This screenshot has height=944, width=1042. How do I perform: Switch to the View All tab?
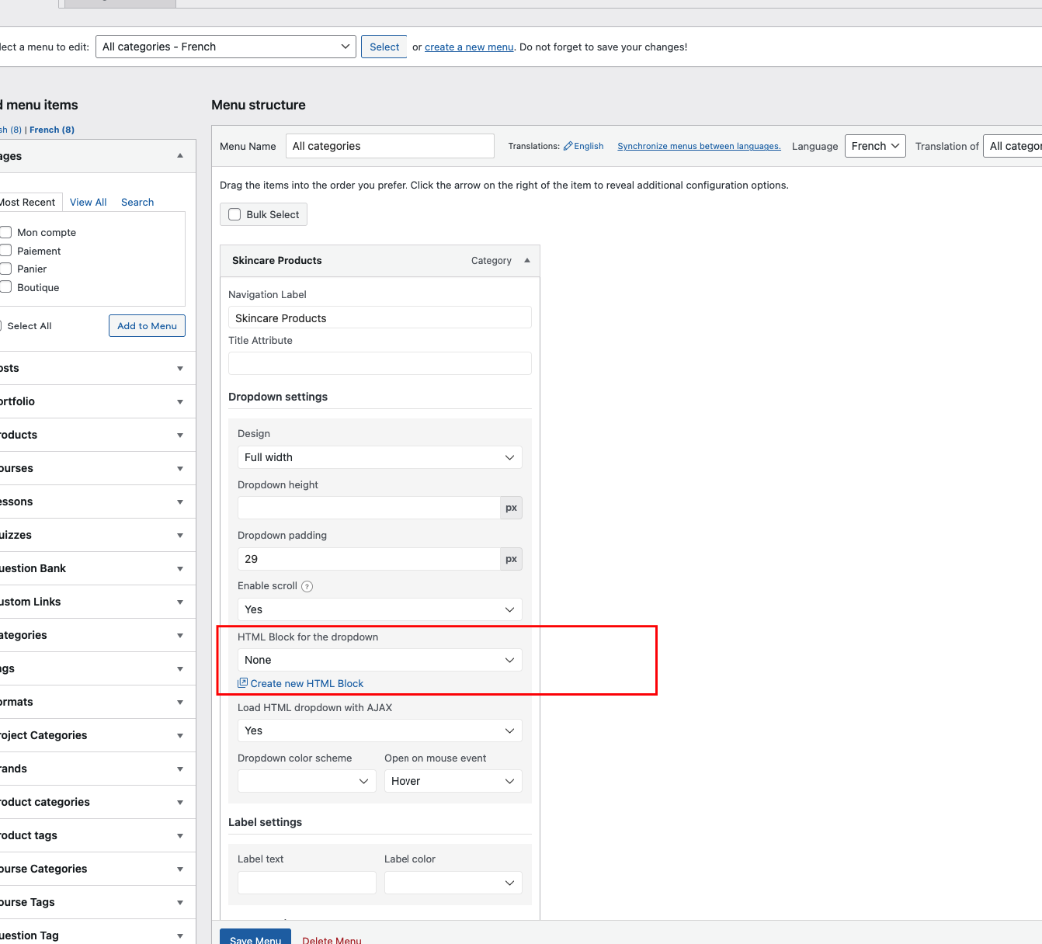coord(89,202)
